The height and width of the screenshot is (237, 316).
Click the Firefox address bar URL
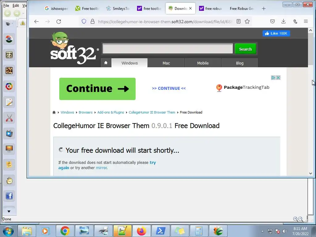pyautogui.click(x=165, y=22)
